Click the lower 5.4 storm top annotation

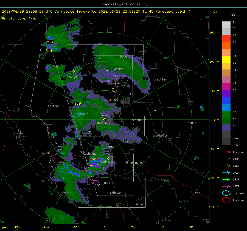[x=49, y=51]
